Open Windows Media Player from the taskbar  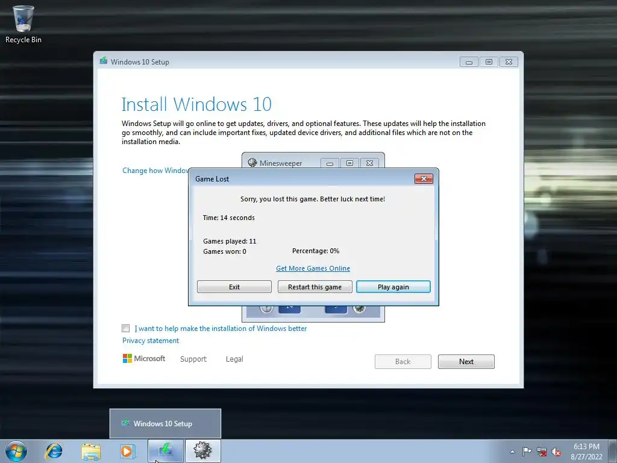(x=127, y=451)
